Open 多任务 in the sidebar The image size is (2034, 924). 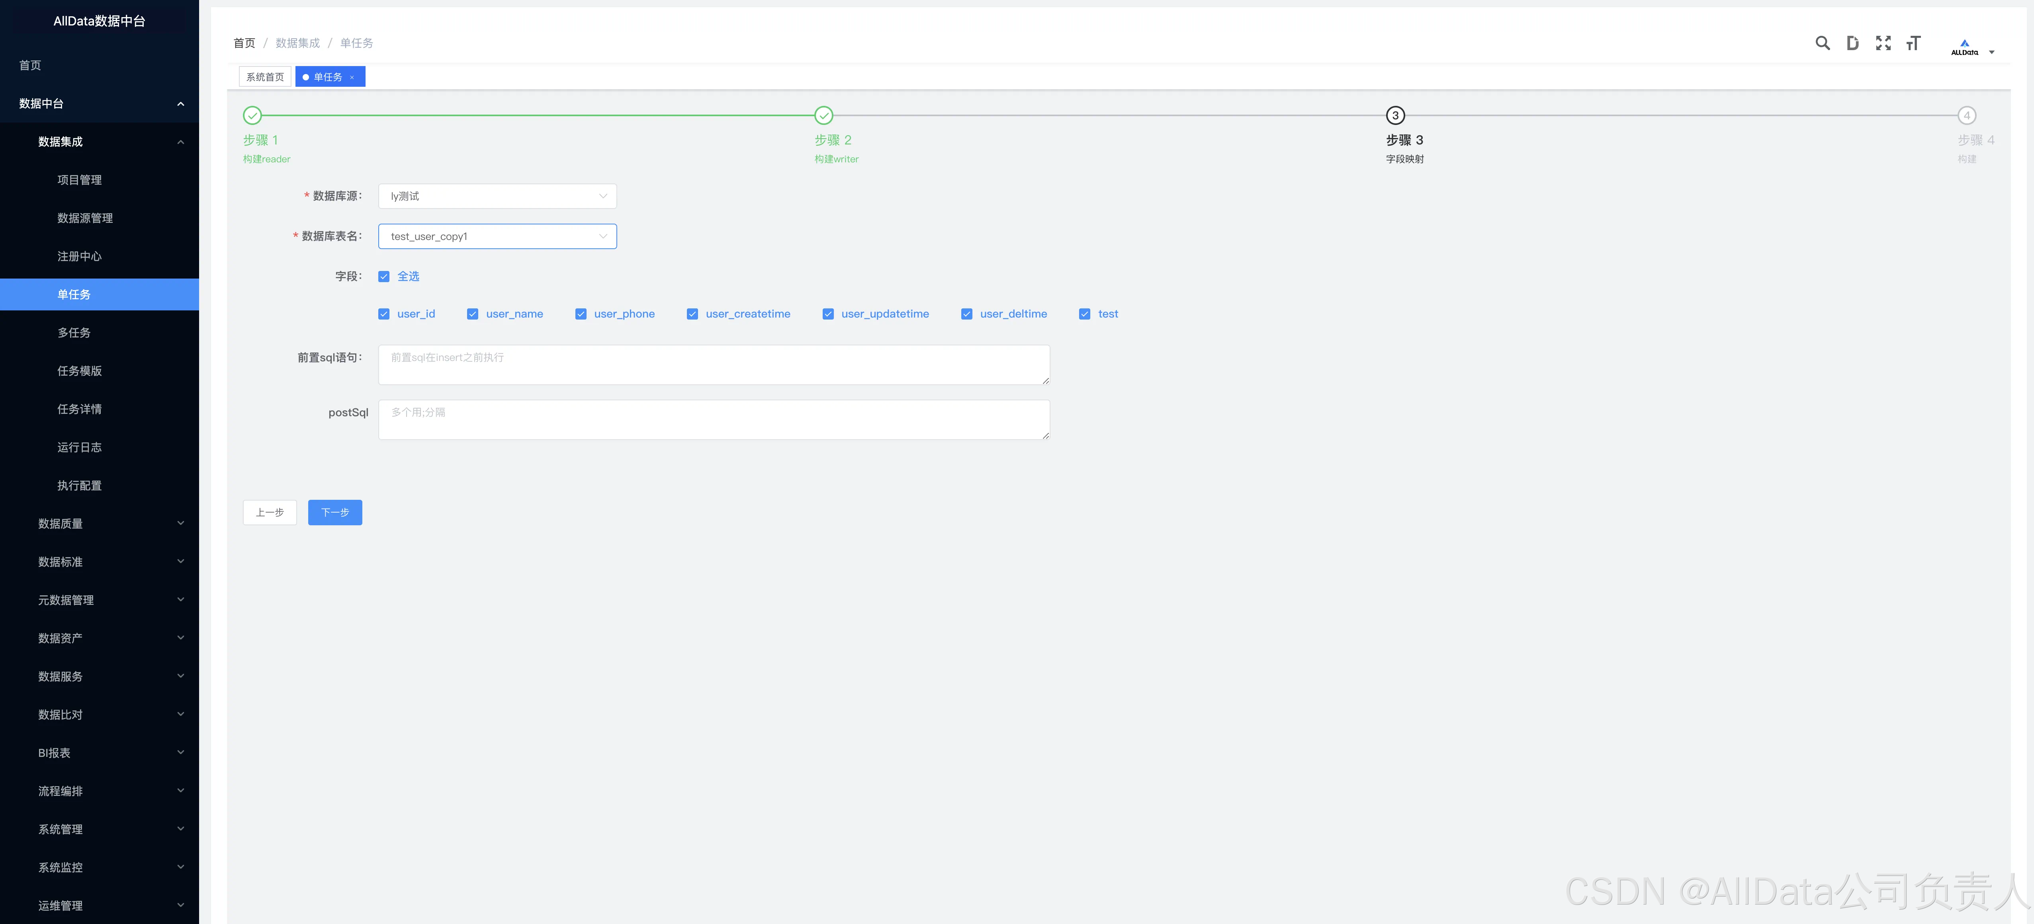[x=73, y=333]
